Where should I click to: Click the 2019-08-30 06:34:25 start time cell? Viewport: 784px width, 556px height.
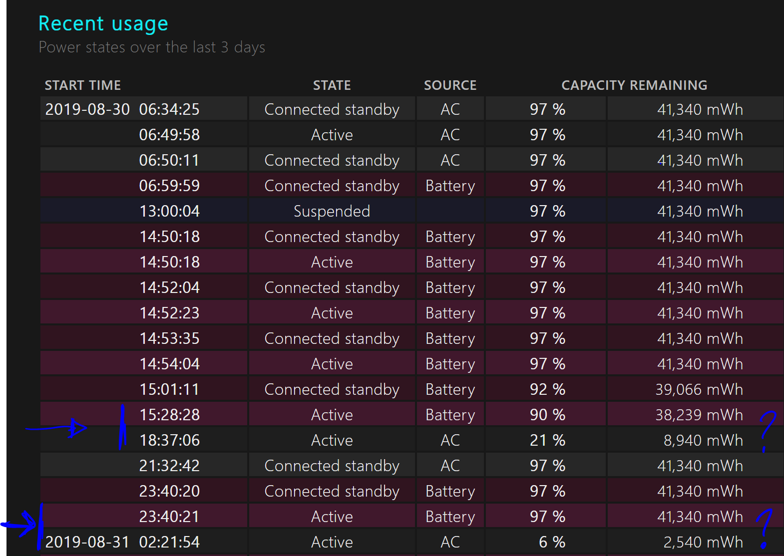tap(144, 109)
